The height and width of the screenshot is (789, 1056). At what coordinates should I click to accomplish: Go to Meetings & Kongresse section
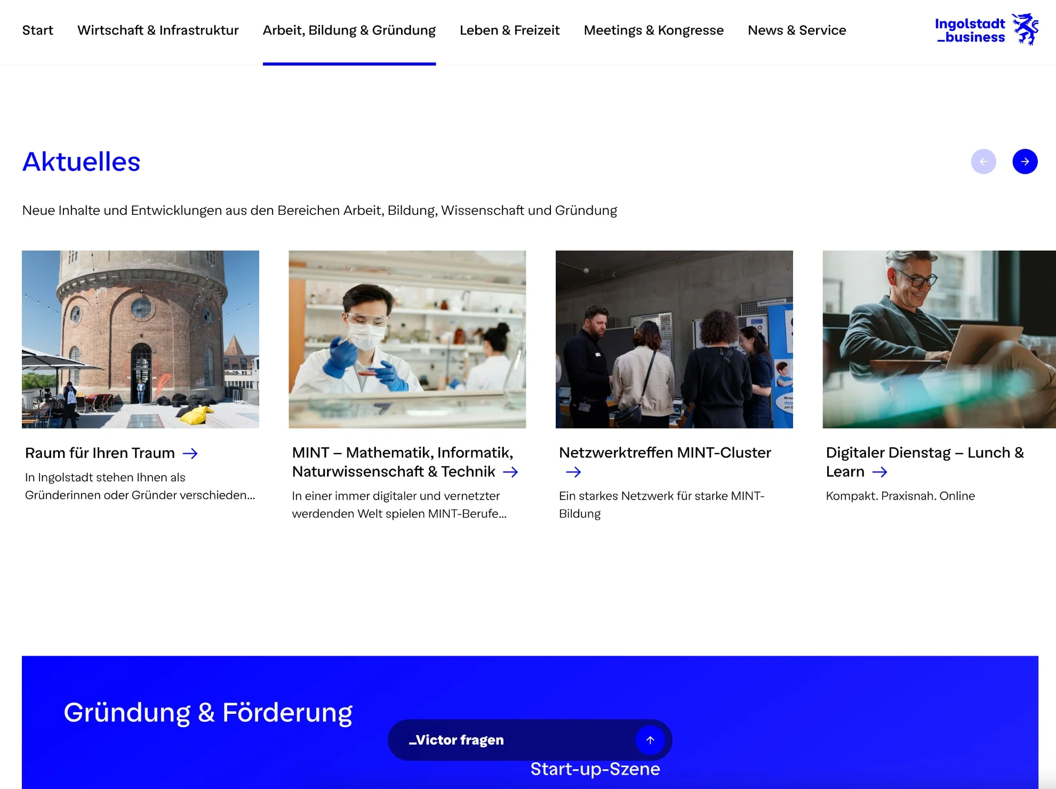click(653, 30)
